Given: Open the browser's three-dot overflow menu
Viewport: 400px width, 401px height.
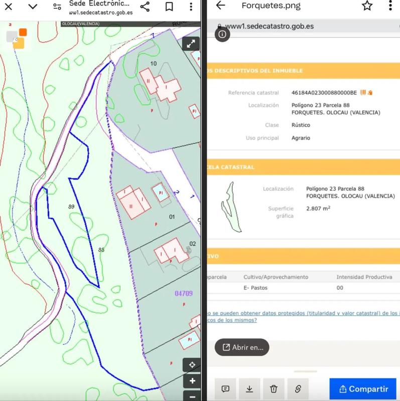Looking at the screenshot, I should [191, 7].
